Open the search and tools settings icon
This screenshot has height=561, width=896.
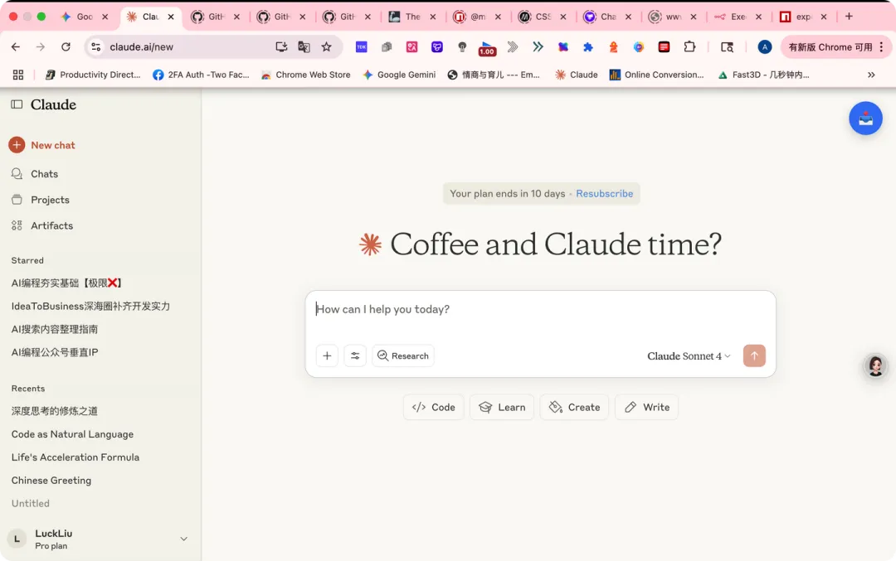(355, 355)
